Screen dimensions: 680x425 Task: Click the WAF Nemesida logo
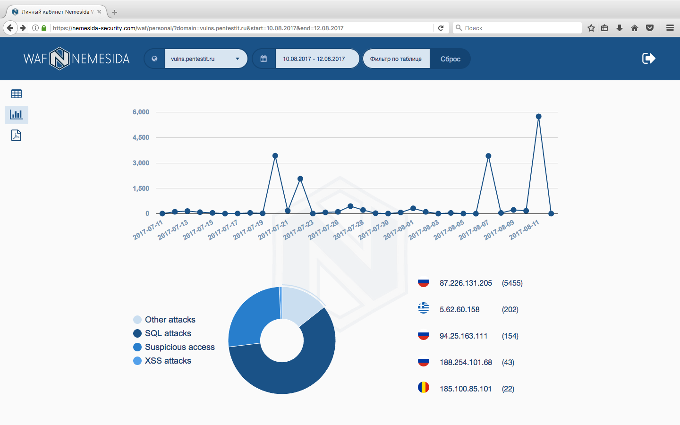(76, 59)
